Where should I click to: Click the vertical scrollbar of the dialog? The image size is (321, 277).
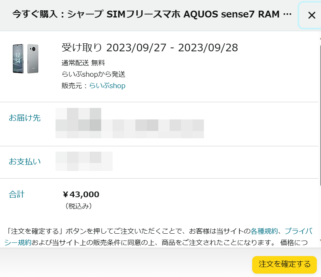320,115
